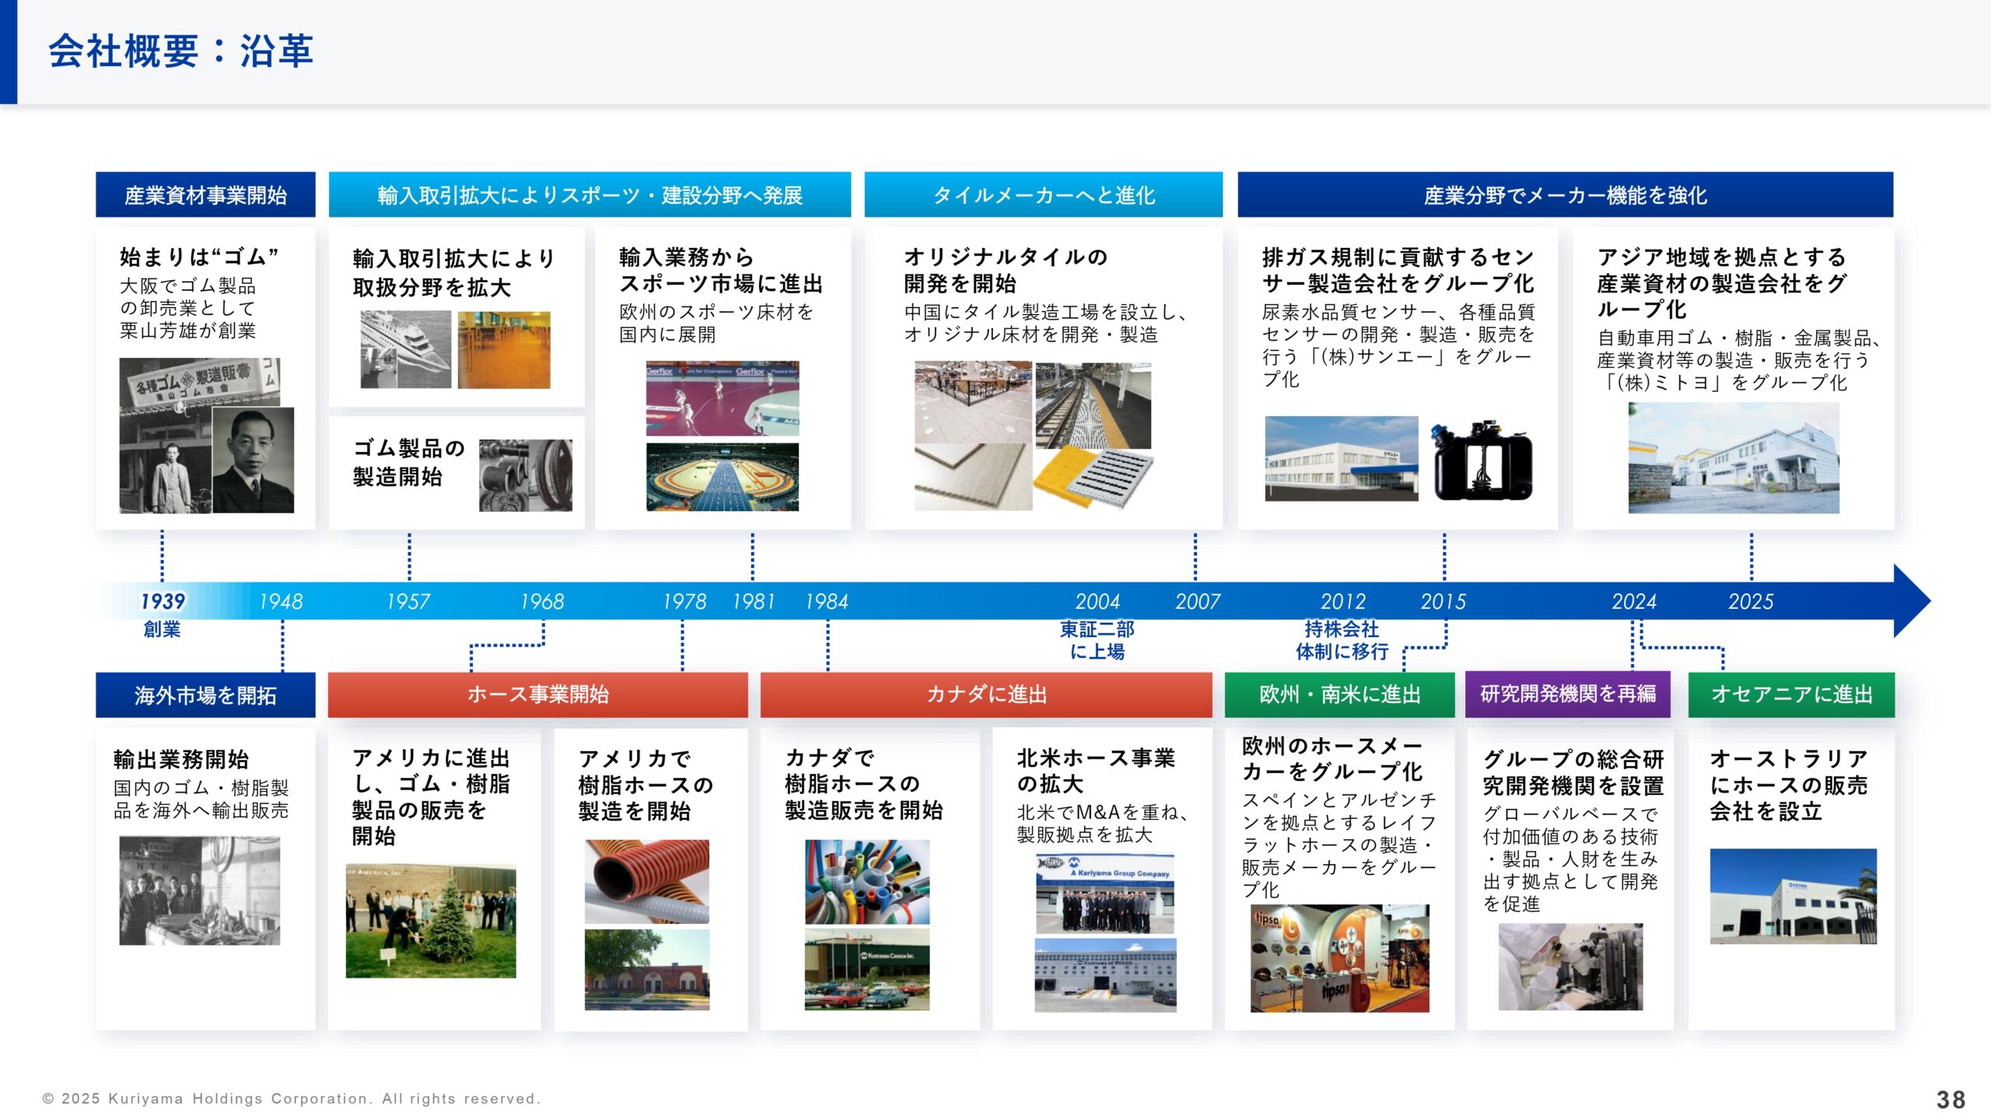Screen dimensions: 1991x1120
Task: Expand the オセアニアに進出 section
Action: click(x=1790, y=695)
